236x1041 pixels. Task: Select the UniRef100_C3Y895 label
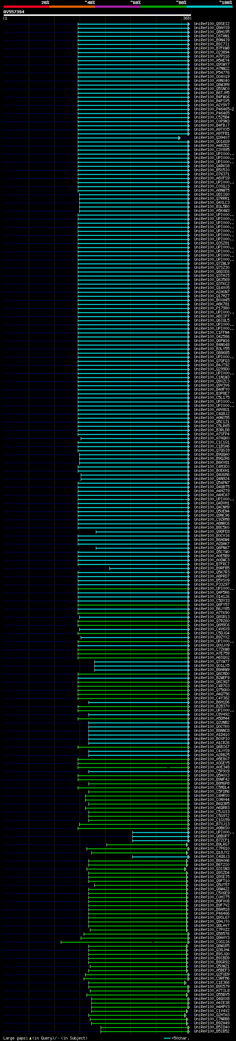[x=212, y=150]
